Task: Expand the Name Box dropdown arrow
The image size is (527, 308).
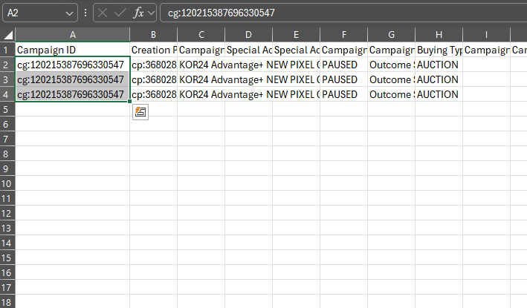Action: [x=70, y=13]
